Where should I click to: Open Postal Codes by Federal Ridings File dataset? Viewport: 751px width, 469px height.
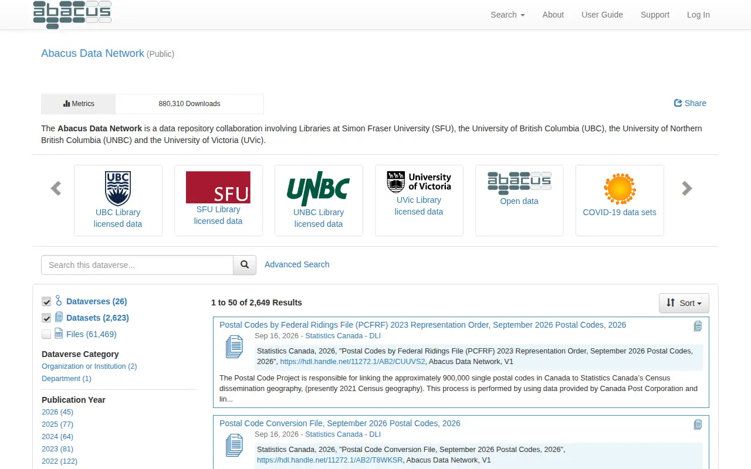[422, 325]
